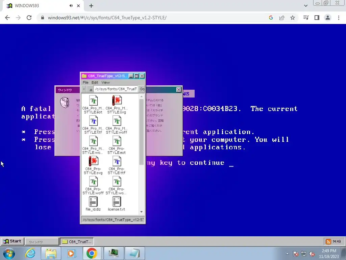Screen dimensions: 346x260
Task: Click the head icon in Japanese dialog
Action: pyautogui.click(x=65, y=103)
